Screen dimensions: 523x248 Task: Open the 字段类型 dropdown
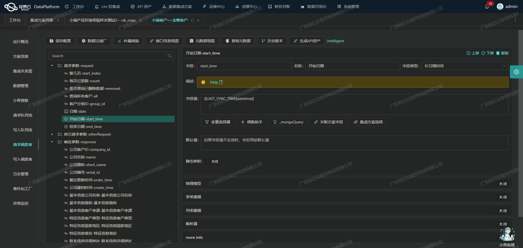(x=465, y=66)
